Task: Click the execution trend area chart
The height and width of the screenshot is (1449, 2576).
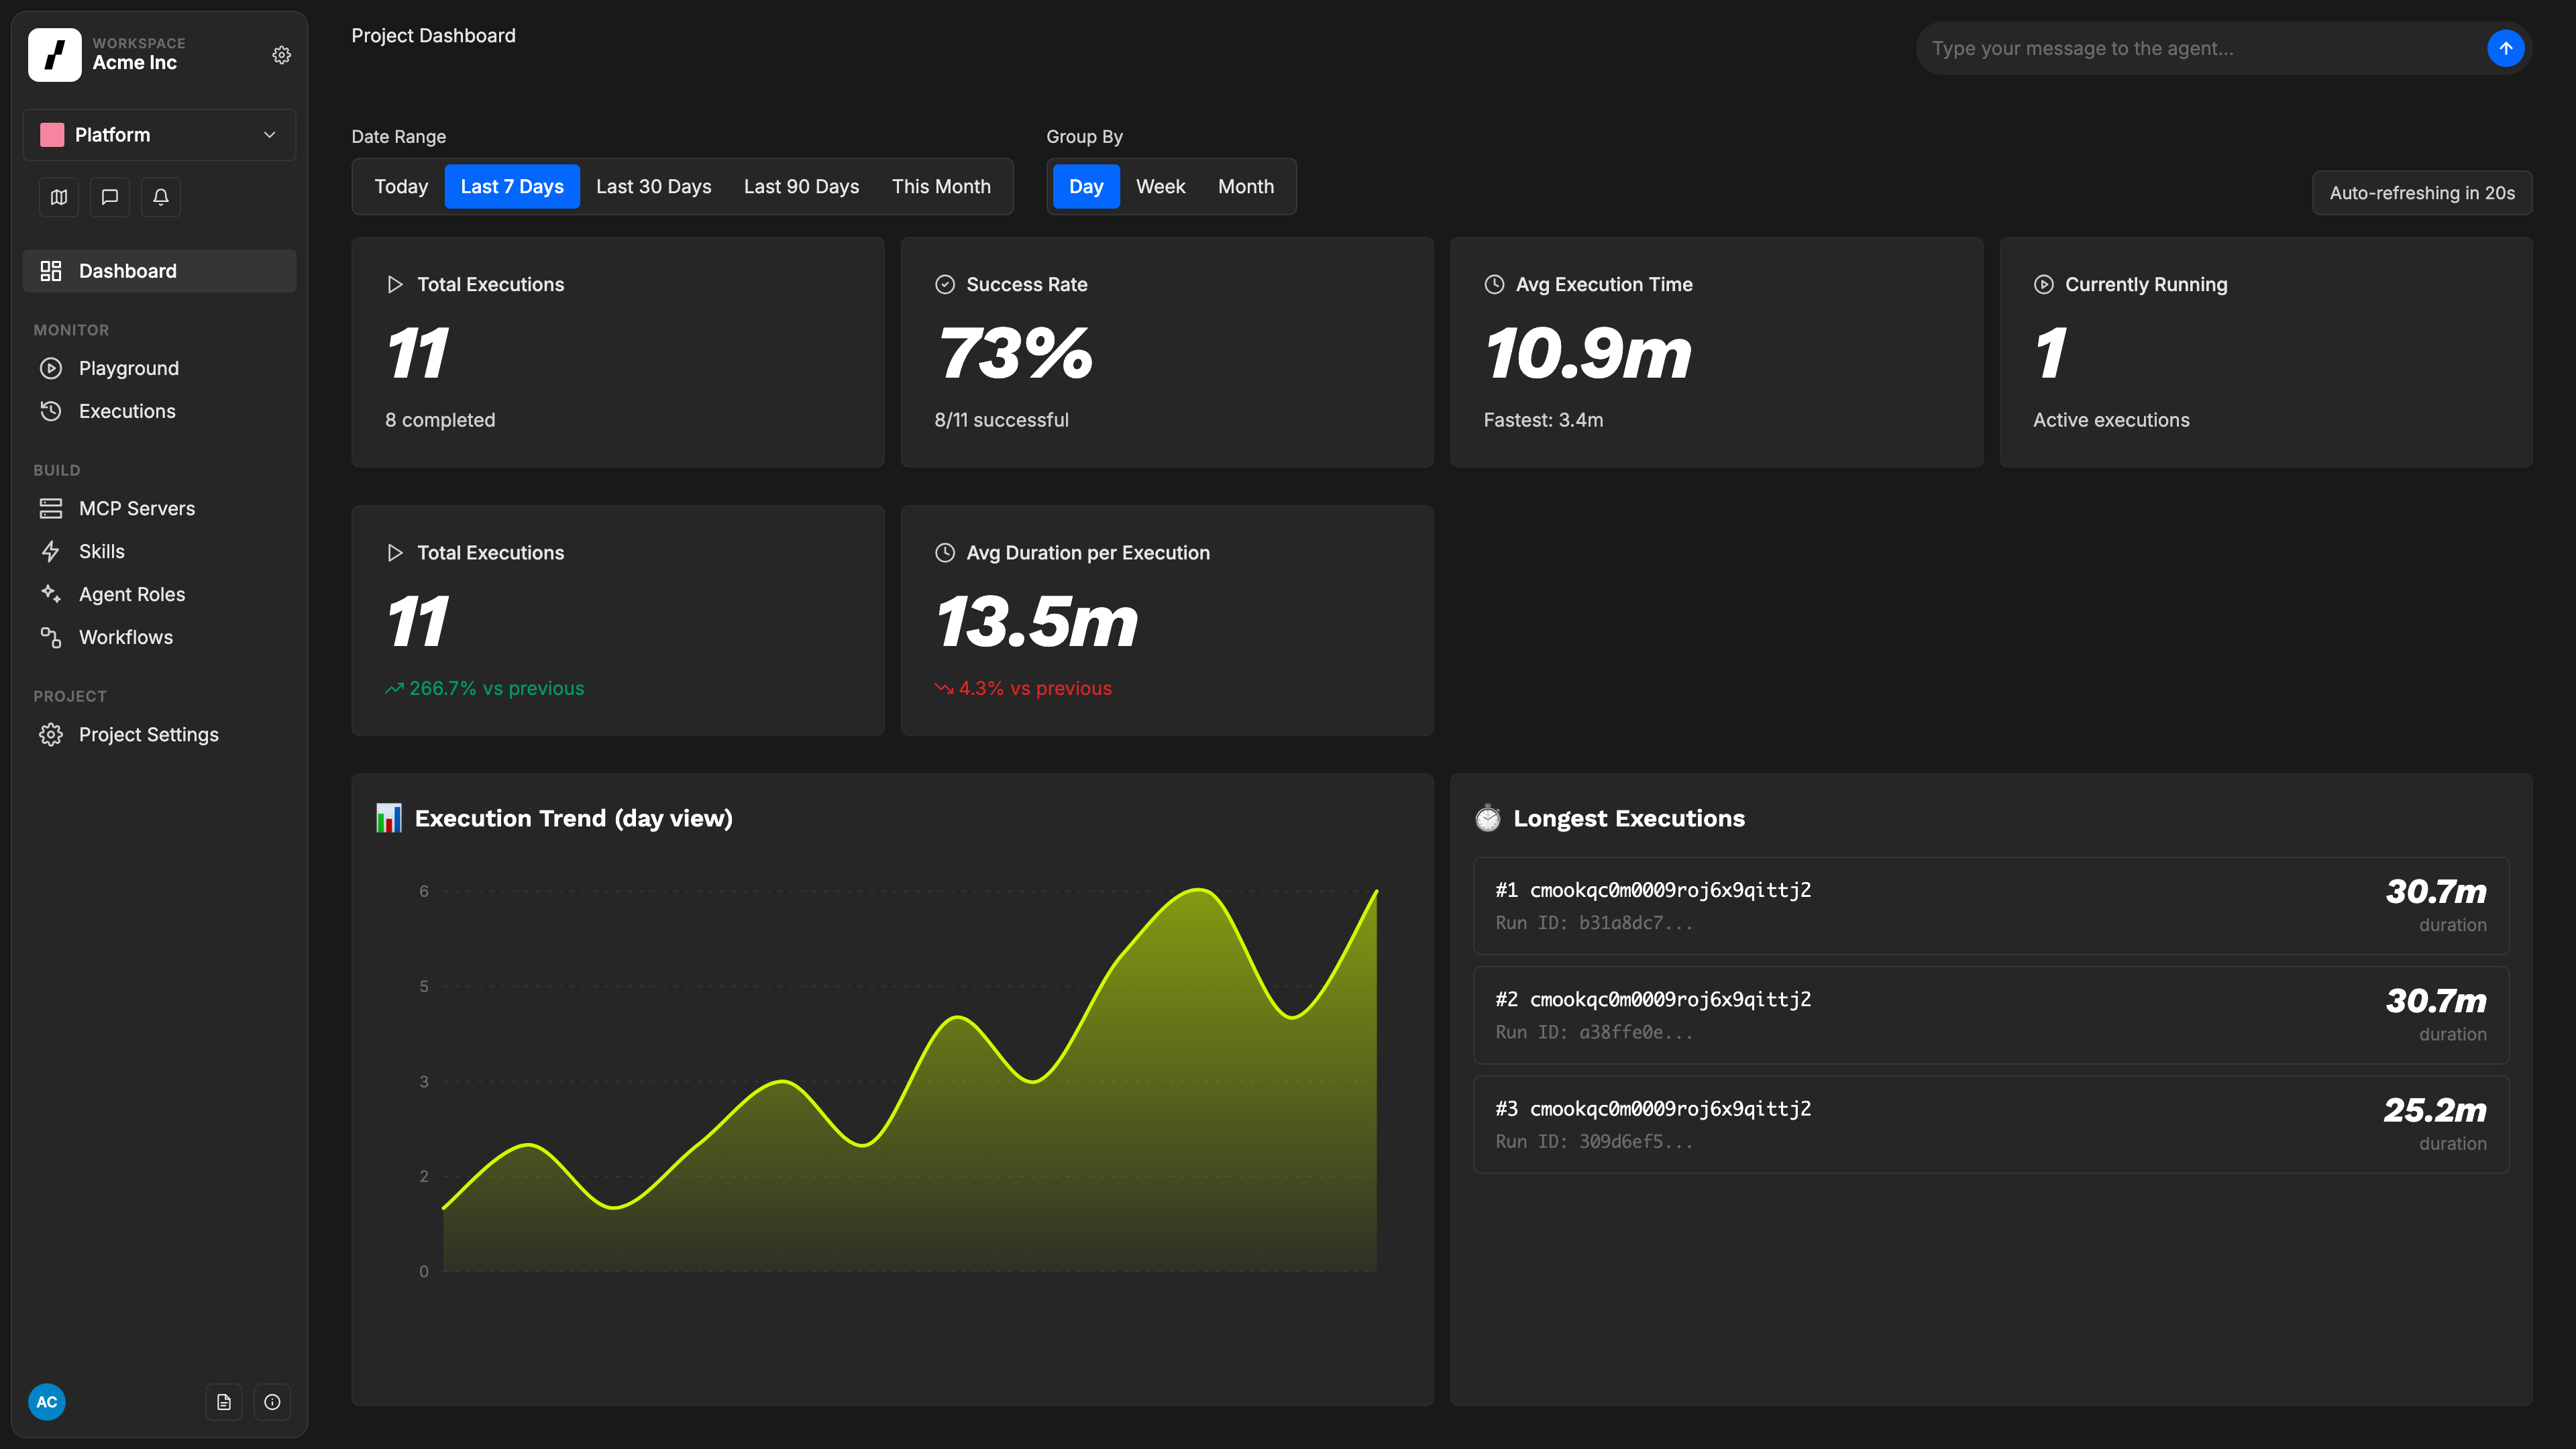Action: 910,1080
